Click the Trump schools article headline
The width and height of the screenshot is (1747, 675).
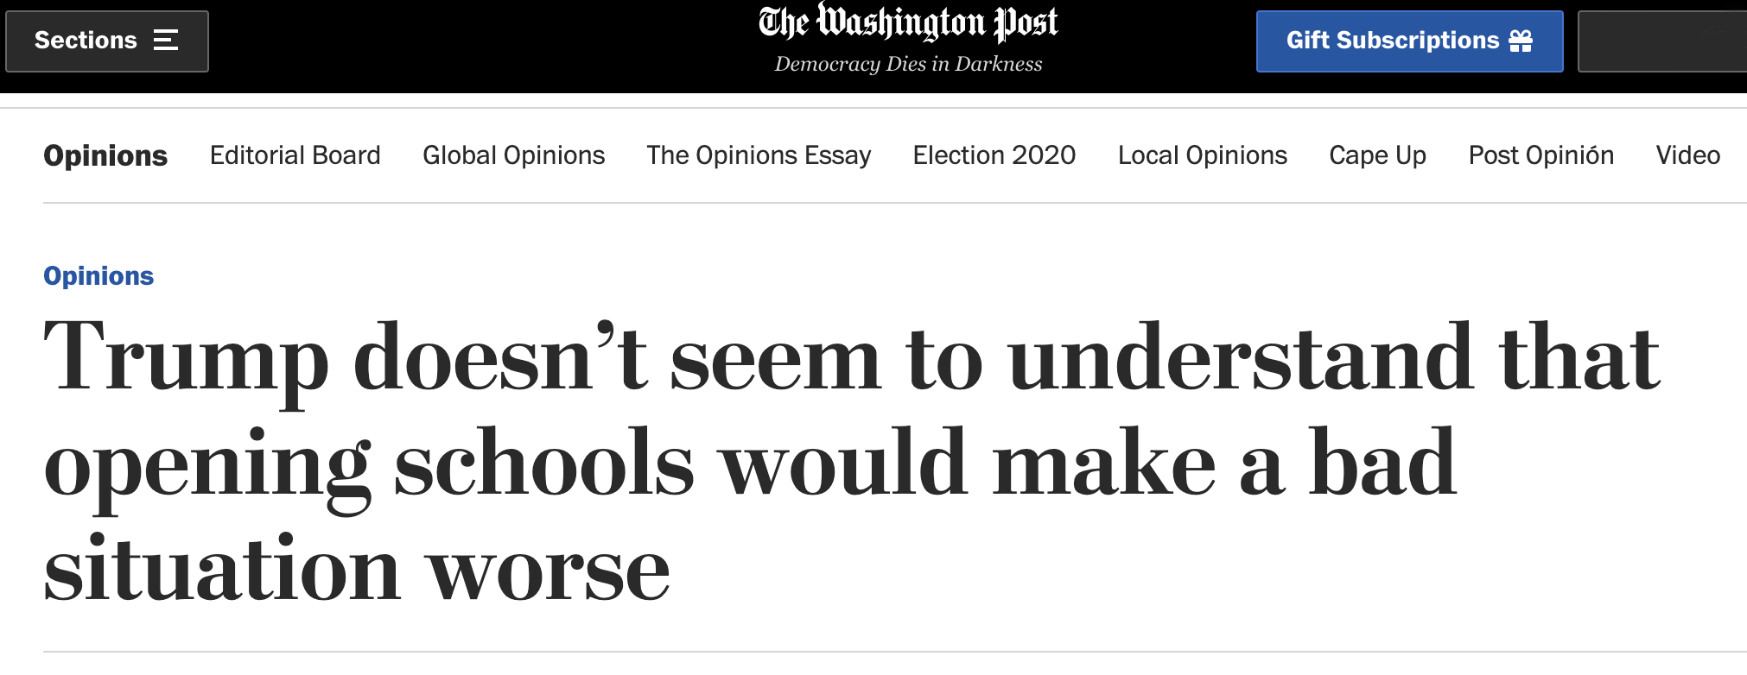[x=851, y=462]
